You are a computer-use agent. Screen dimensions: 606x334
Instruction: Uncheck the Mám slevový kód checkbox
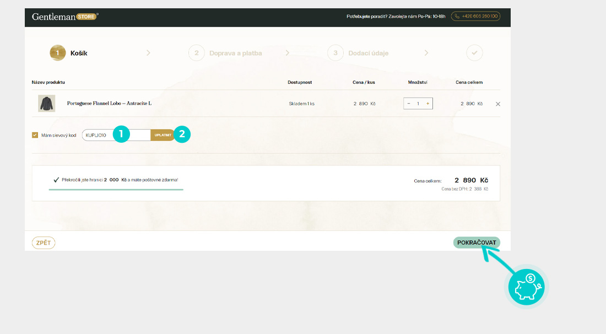(x=35, y=135)
